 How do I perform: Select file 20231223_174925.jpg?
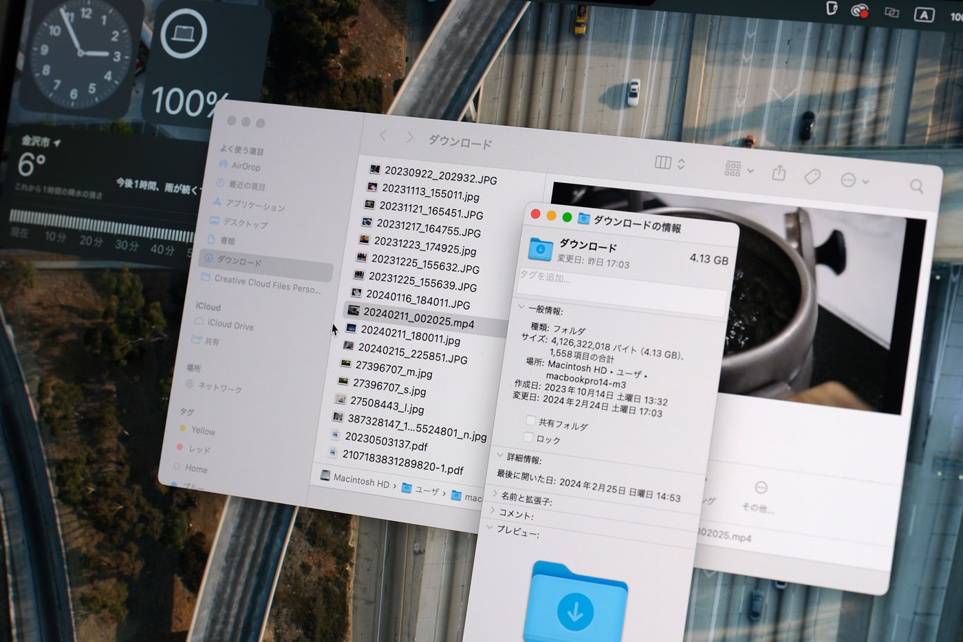(418, 245)
